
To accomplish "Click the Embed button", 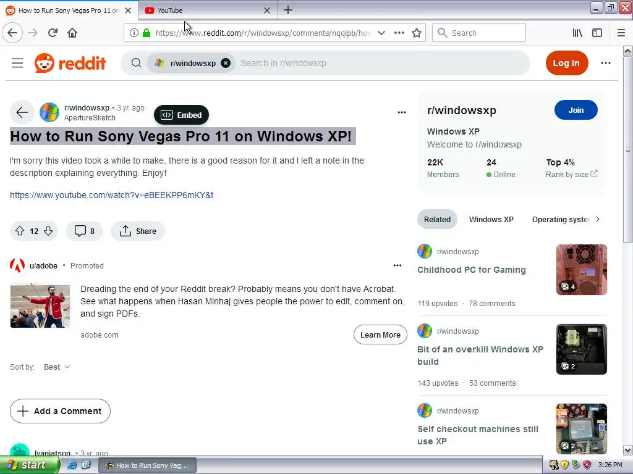I will pyautogui.click(x=182, y=115).
